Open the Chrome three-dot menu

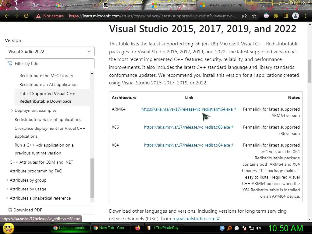305,16
